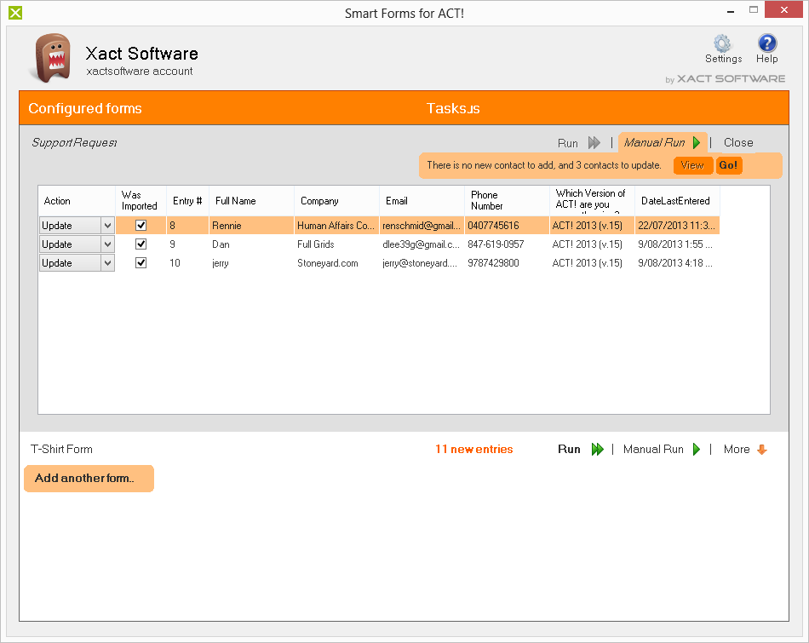809x643 pixels.
Task: Click the 11 new entries label
Action: 474,449
